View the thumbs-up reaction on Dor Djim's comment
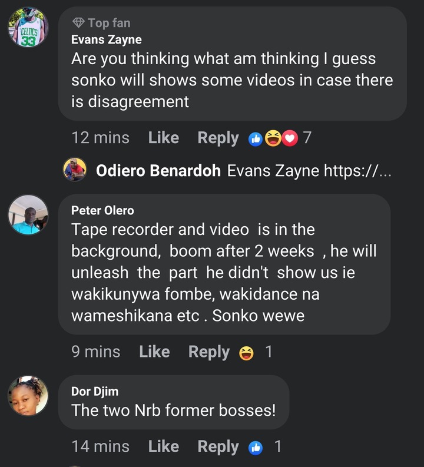The height and width of the screenshot is (467, 424). click(256, 447)
